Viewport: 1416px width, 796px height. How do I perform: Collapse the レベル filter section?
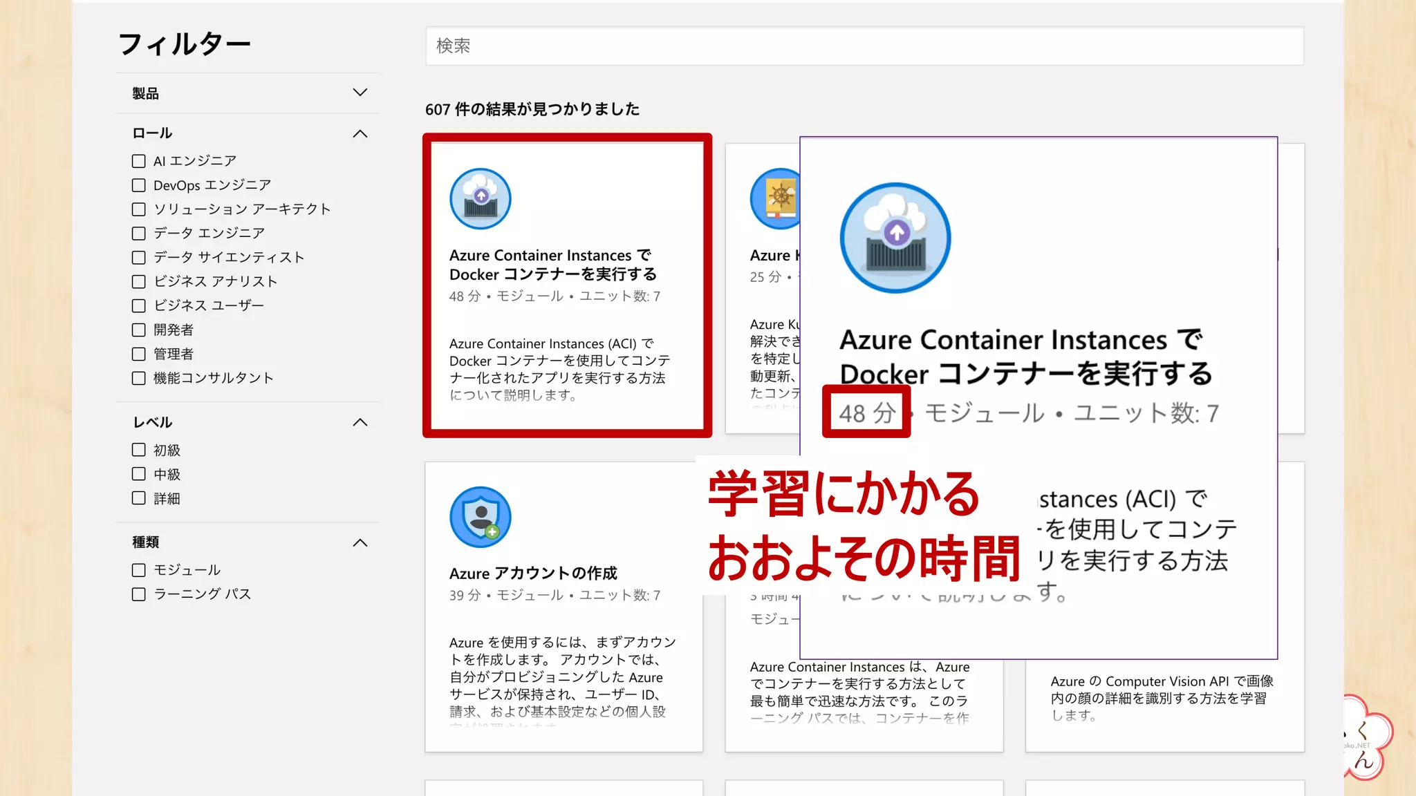(x=360, y=422)
